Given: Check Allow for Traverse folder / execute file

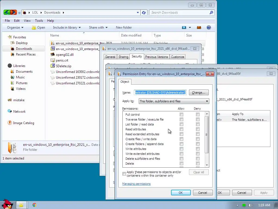Looking at the screenshot, I should (181, 119).
